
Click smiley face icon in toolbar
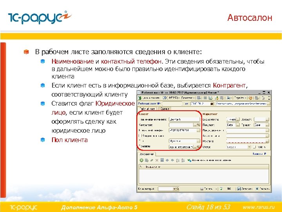coord(251,98)
